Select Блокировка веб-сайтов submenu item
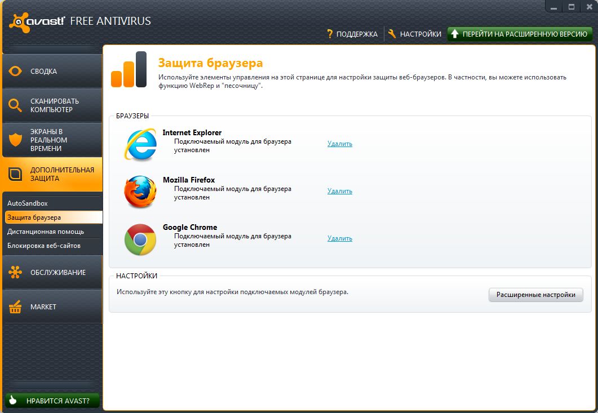Screen dimensions: 598x413 54,246
